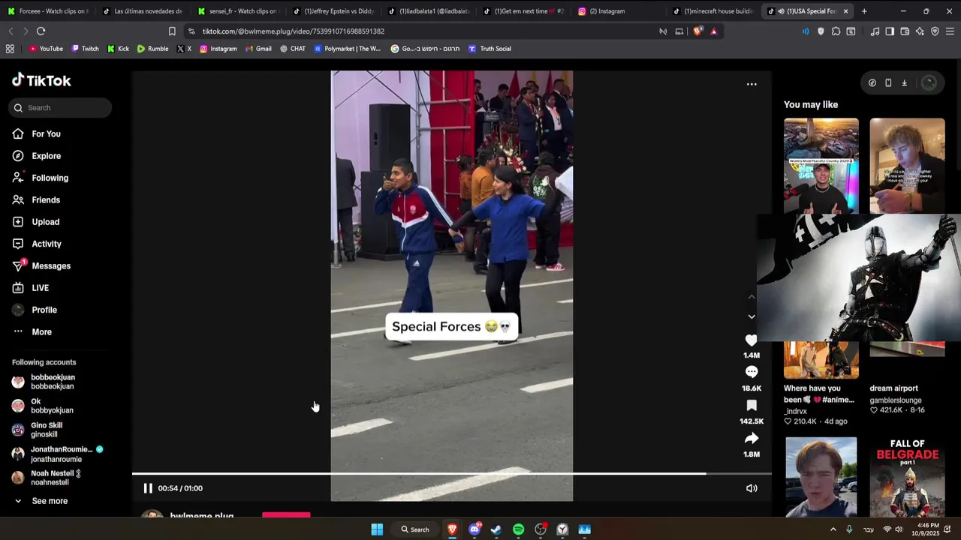This screenshot has width=961, height=540.
Task: Open Fall of Belgrade video thumbnail
Action: 907,477
